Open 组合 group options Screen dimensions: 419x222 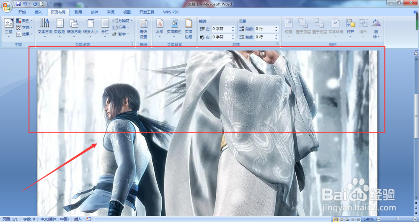[x=363, y=28]
